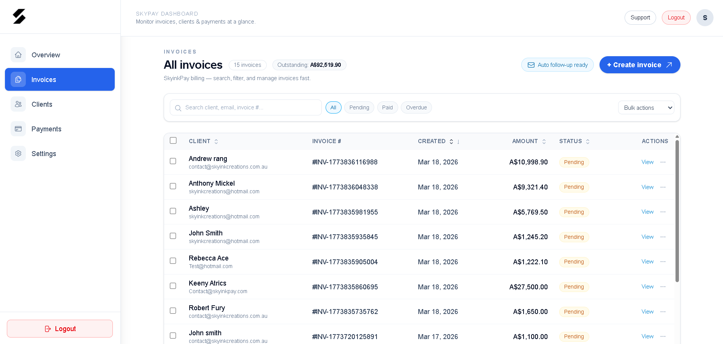Tick the checkbox for Rebecca Ace

click(173, 261)
